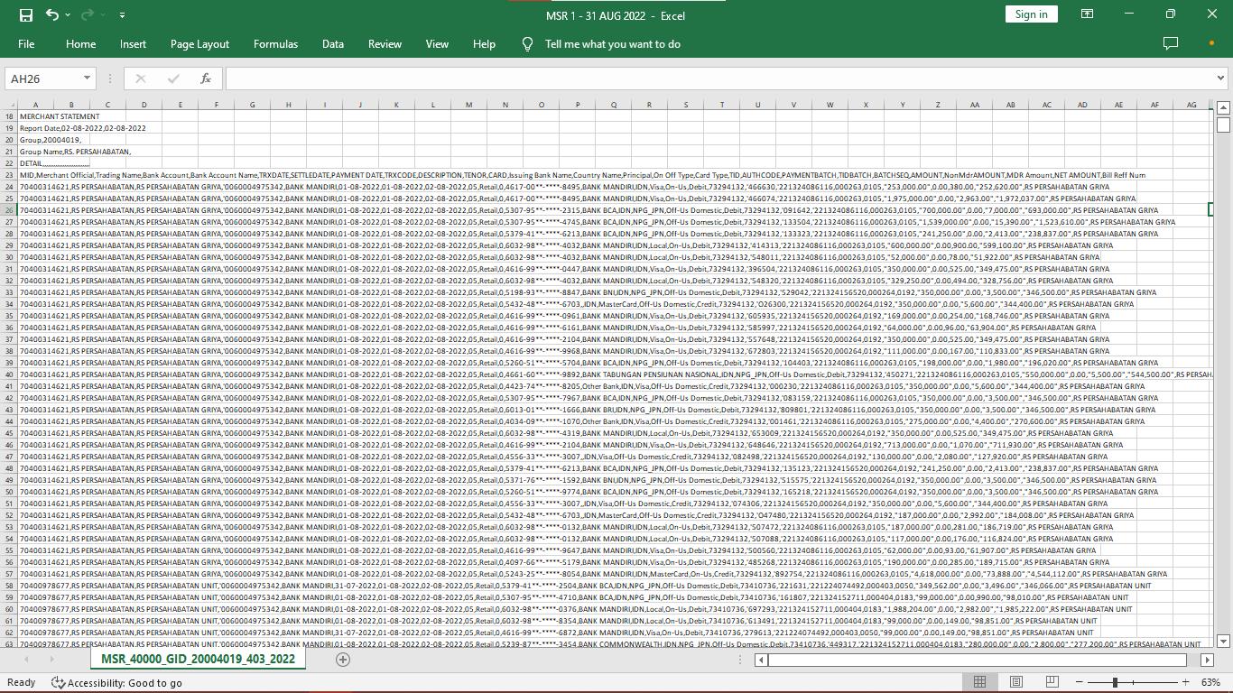Image resolution: width=1233 pixels, height=693 pixels.
Task: Open the Page Layout tab
Action: (x=199, y=43)
